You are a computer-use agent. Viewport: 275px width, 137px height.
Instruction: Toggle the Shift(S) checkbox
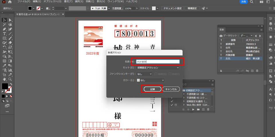[156, 74]
